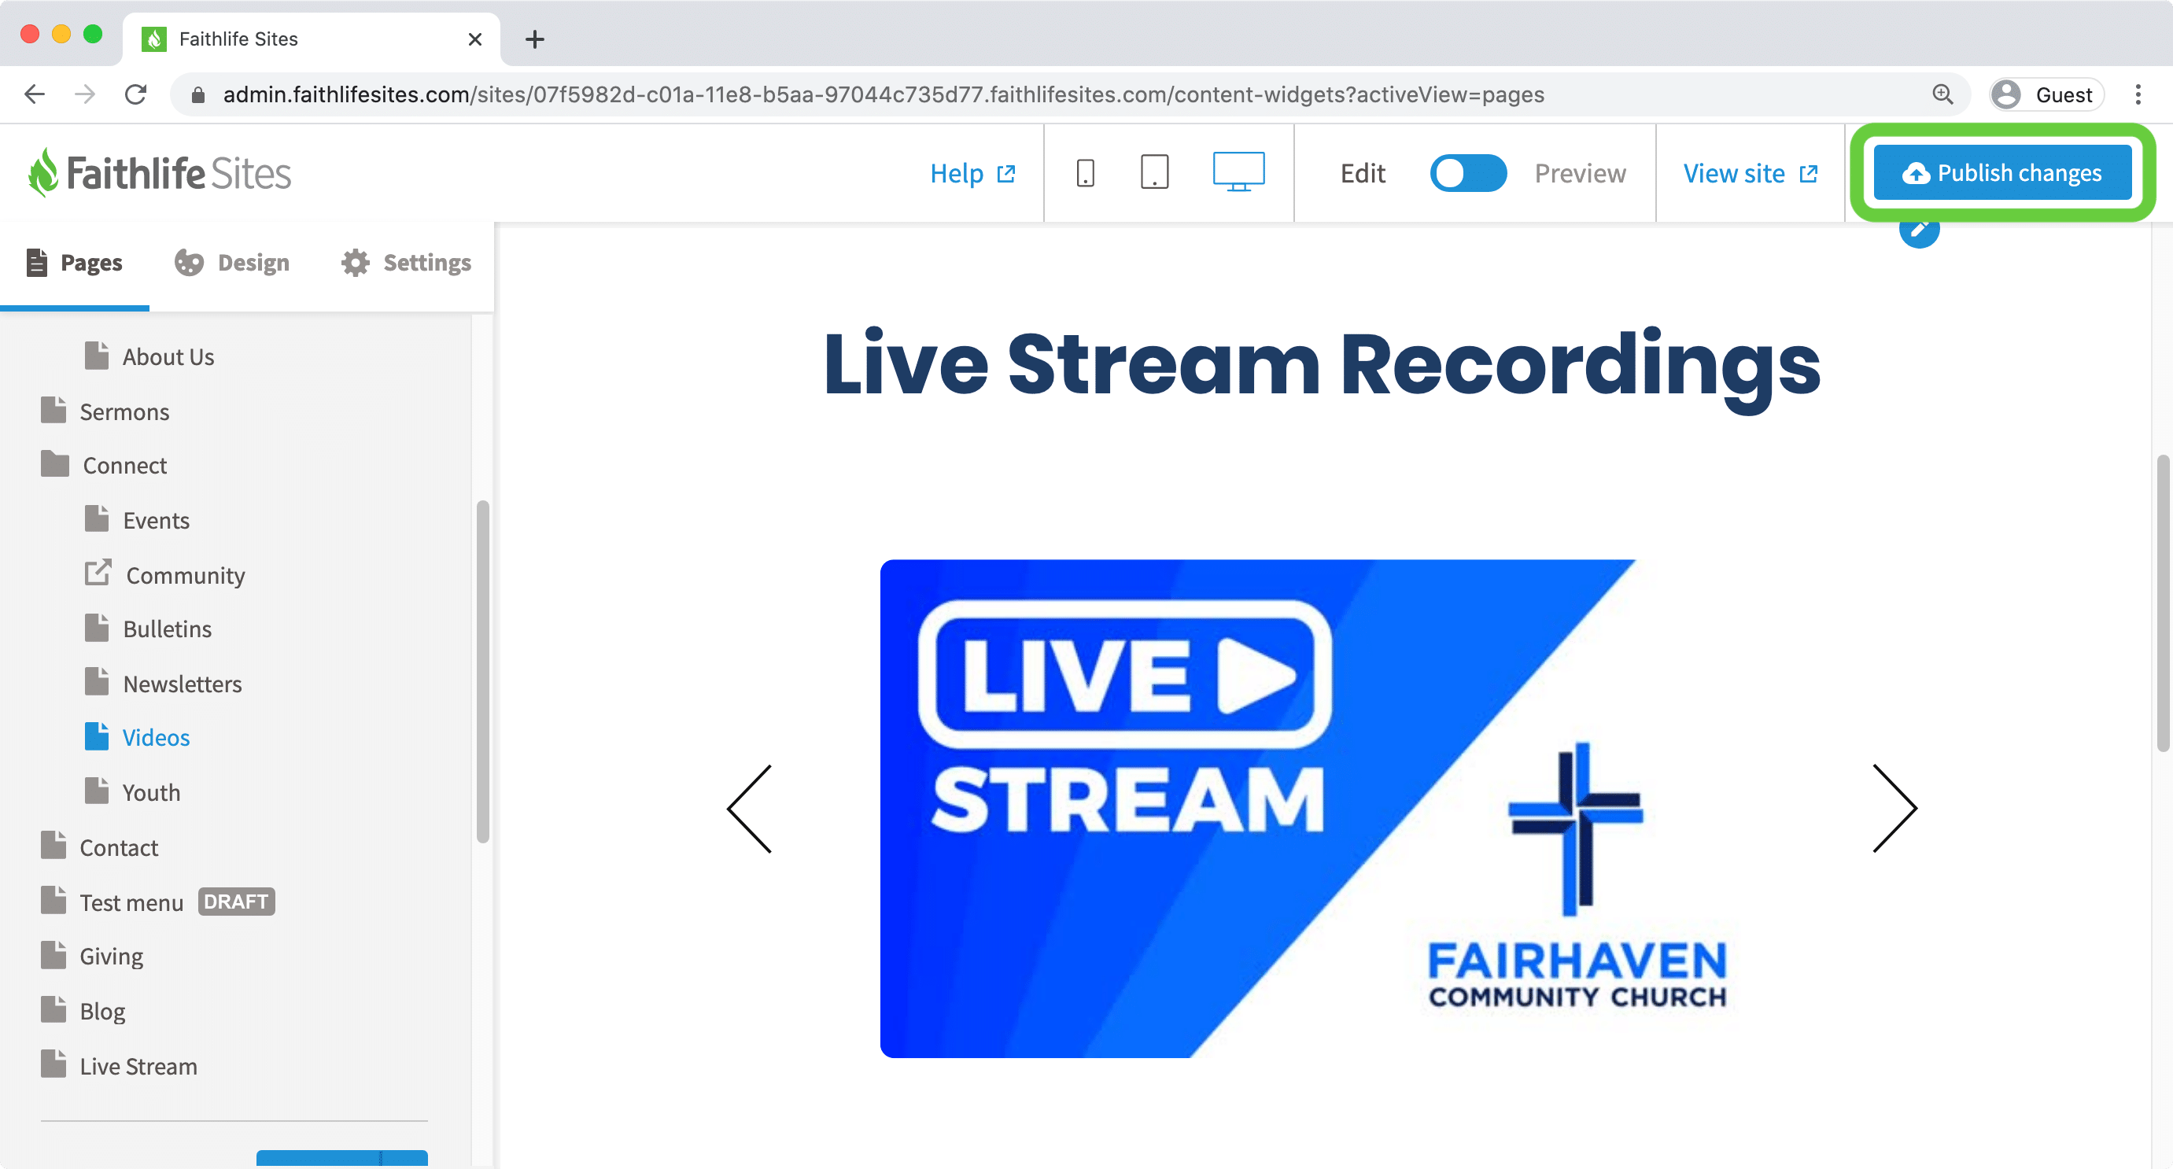The height and width of the screenshot is (1169, 2173).
Task: Select the Connect folder
Action: (124, 466)
